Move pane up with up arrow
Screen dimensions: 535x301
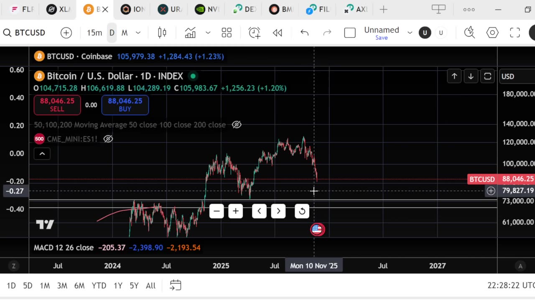454,76
